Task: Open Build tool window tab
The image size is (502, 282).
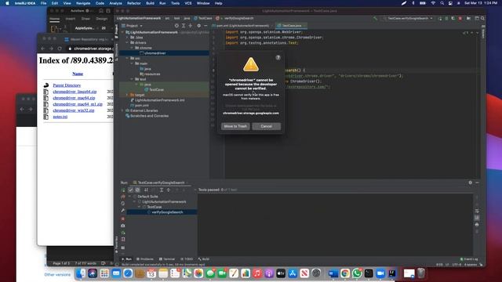Action: (x=204, y=259)
